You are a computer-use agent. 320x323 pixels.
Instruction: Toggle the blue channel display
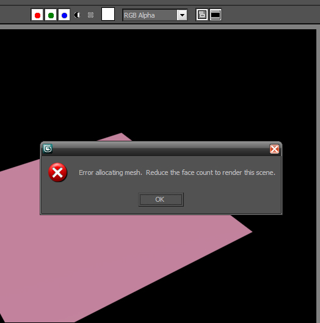coord(64,15)
